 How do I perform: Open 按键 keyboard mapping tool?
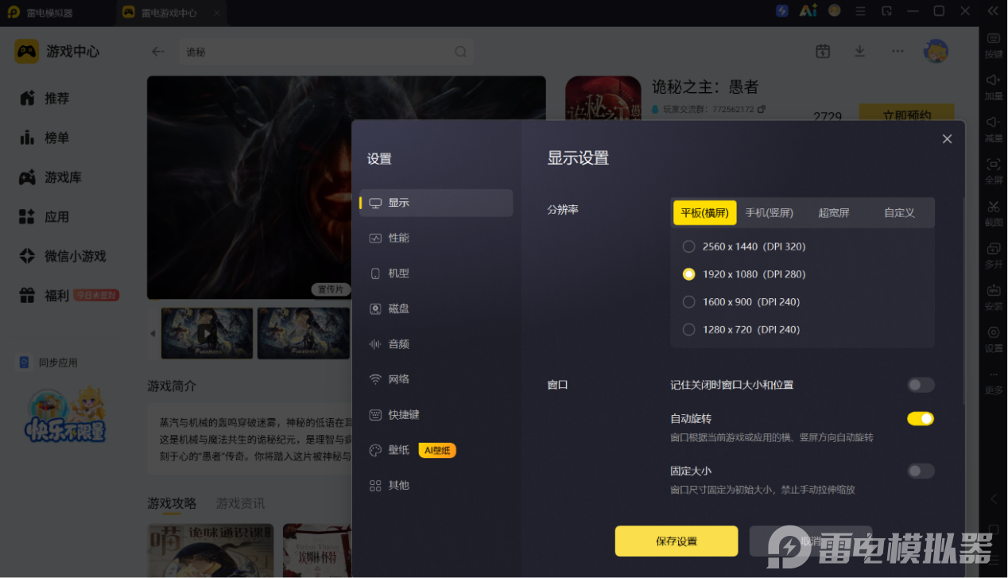(x=994, y=45)
